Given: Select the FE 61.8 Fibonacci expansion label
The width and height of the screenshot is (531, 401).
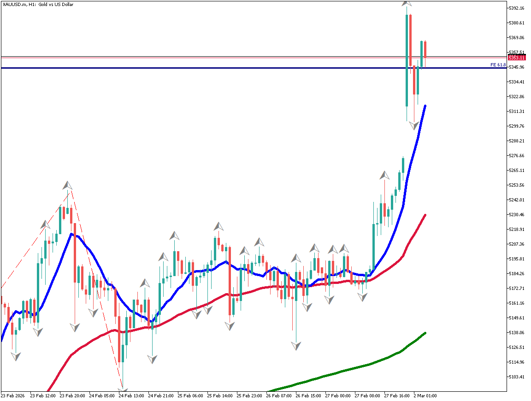Looking at the screenshot, I should tap(498, 65).
